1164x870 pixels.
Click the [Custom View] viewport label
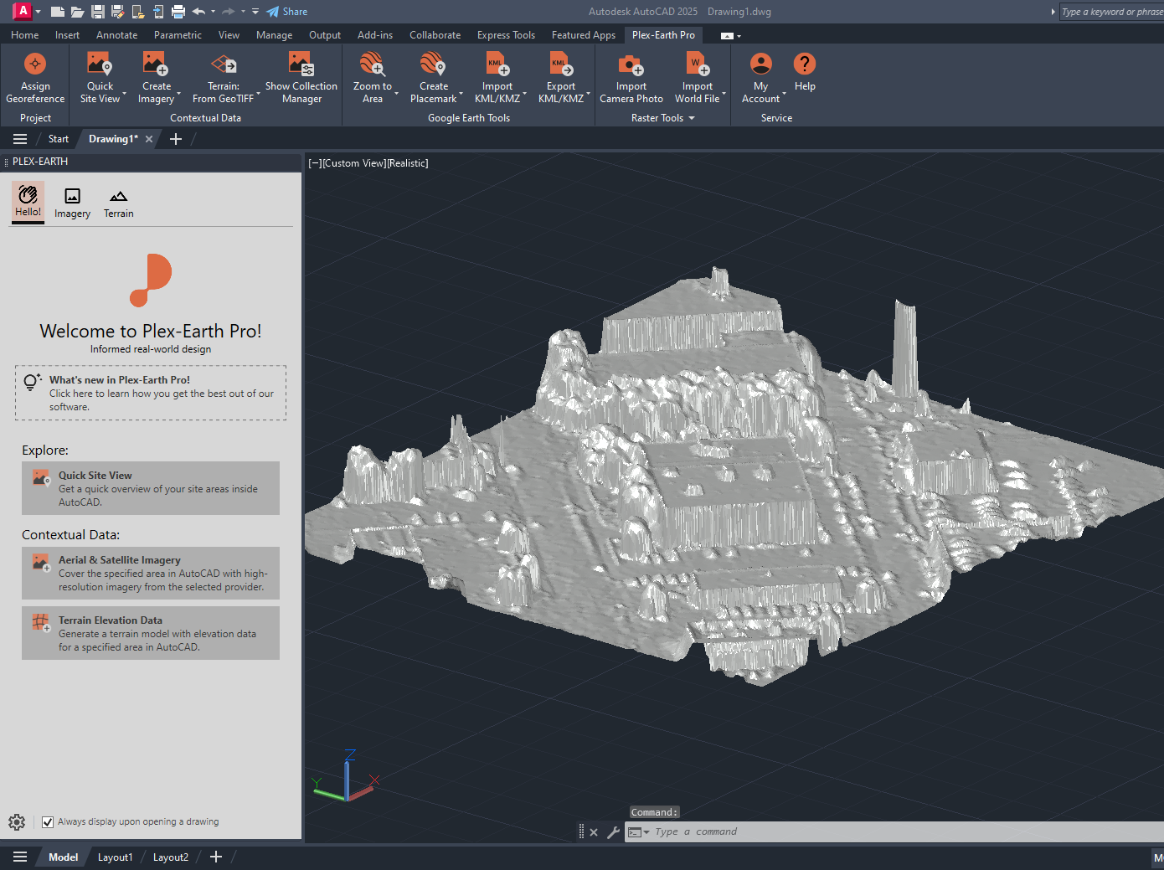click(x=354, y=163)
